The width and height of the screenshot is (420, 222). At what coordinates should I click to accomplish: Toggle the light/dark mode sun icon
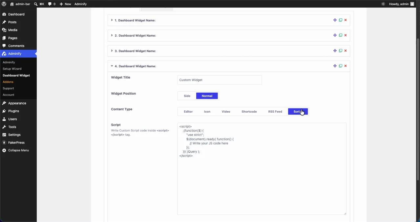pos(383,4)
